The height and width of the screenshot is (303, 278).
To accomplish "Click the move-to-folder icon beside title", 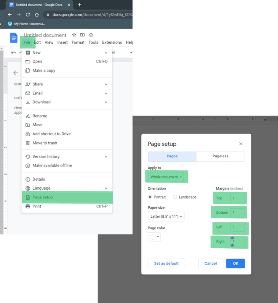I will (x=82, y=35).
